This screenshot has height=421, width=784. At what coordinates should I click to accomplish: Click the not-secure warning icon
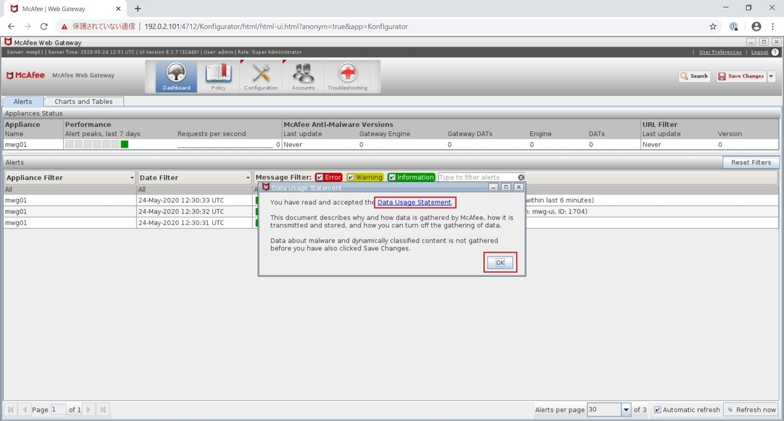click(64, 26)
